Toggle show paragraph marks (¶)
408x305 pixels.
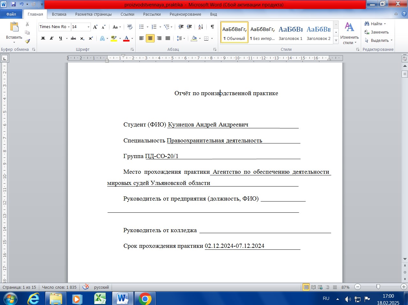212,27
